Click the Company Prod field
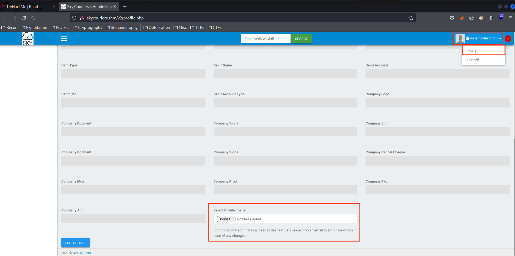Image resolution: width=515 pixels, height=256 pixels. (285, 190)
